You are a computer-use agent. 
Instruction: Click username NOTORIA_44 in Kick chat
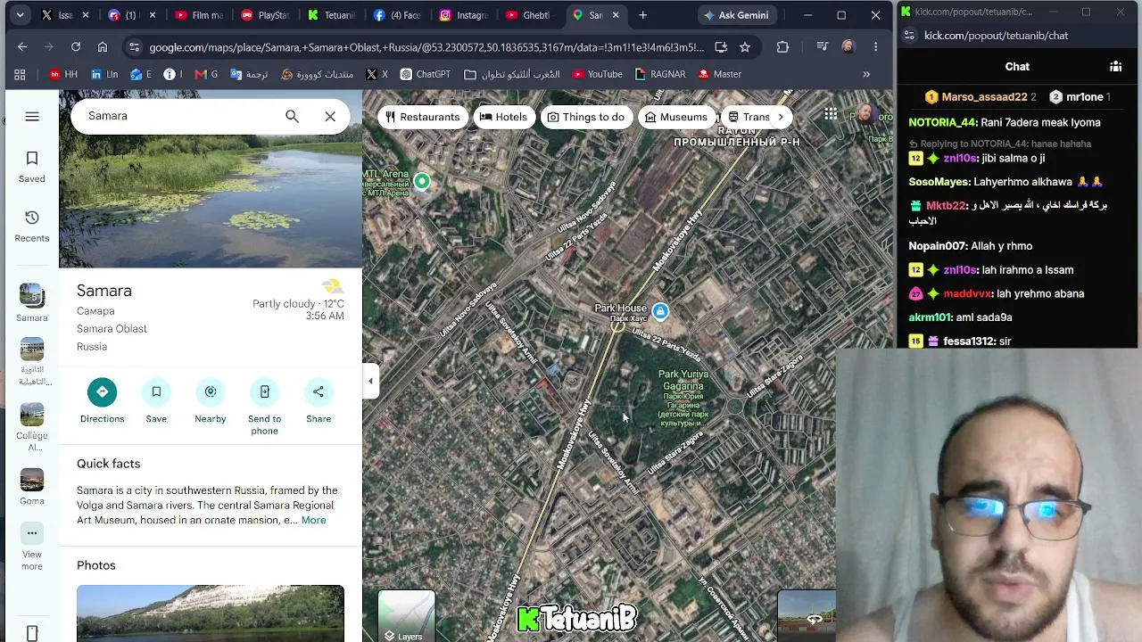tap(942, 122)
